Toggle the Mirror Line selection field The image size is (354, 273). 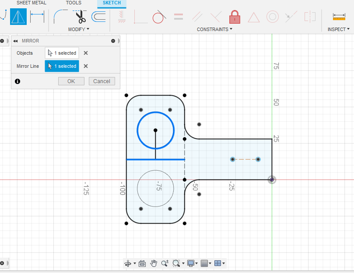click(x=62, y=66)
